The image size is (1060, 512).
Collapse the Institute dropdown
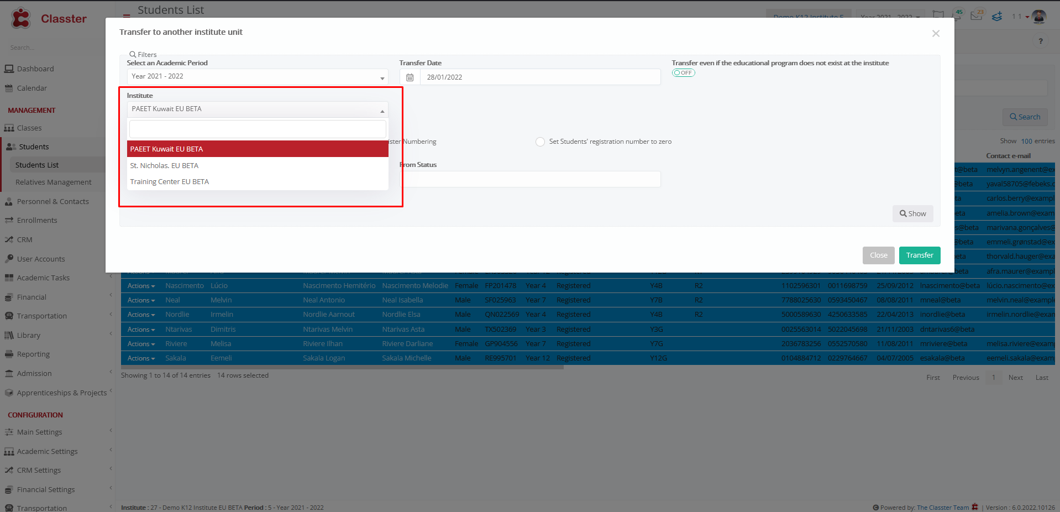(258, 109)
